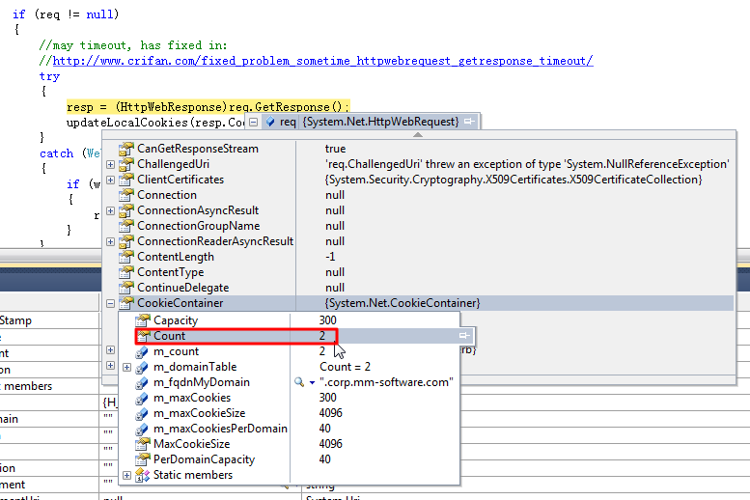Expand the ChallengedUri property

click(x=110, y=164)
